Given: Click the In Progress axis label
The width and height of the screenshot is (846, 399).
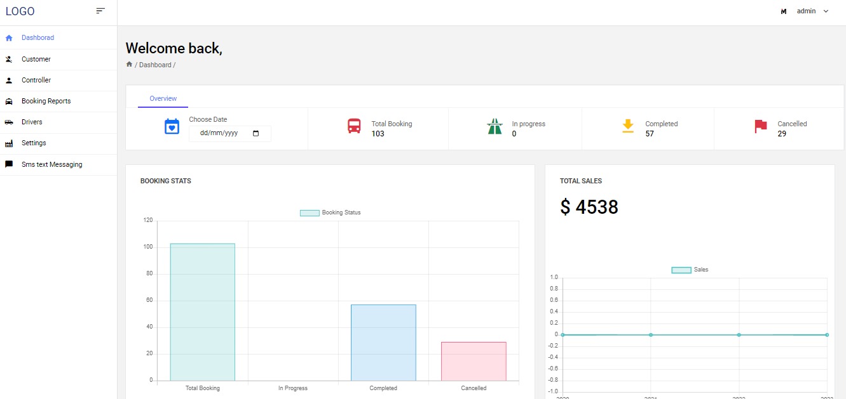Looking at the screenshot, I should (293, 388).
